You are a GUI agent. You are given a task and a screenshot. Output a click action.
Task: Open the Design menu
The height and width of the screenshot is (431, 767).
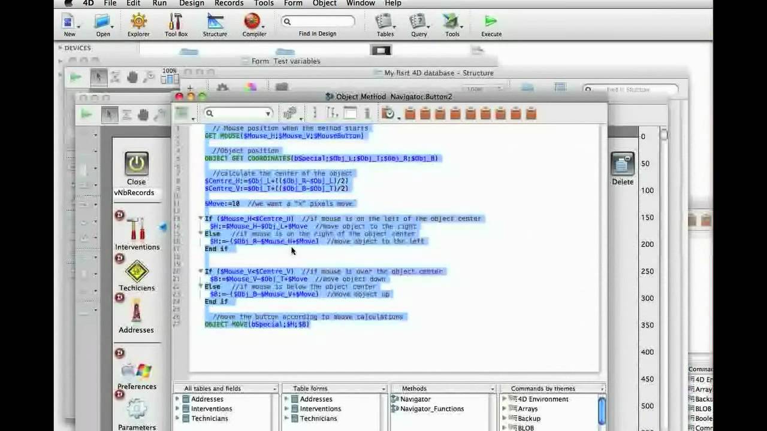(x=191, y=4)
